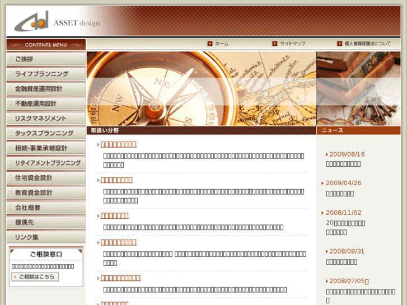
Task: Open 不動産運用設計 menu item
Action: tap(46, 104)
